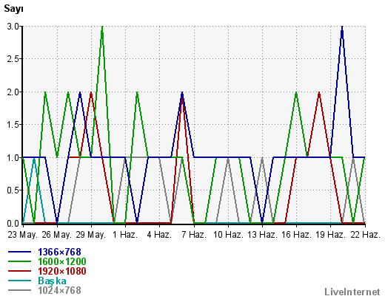Click the LiveInternet watermark text
This screenshot has width=385, height=299.
(x=352, y=292)
